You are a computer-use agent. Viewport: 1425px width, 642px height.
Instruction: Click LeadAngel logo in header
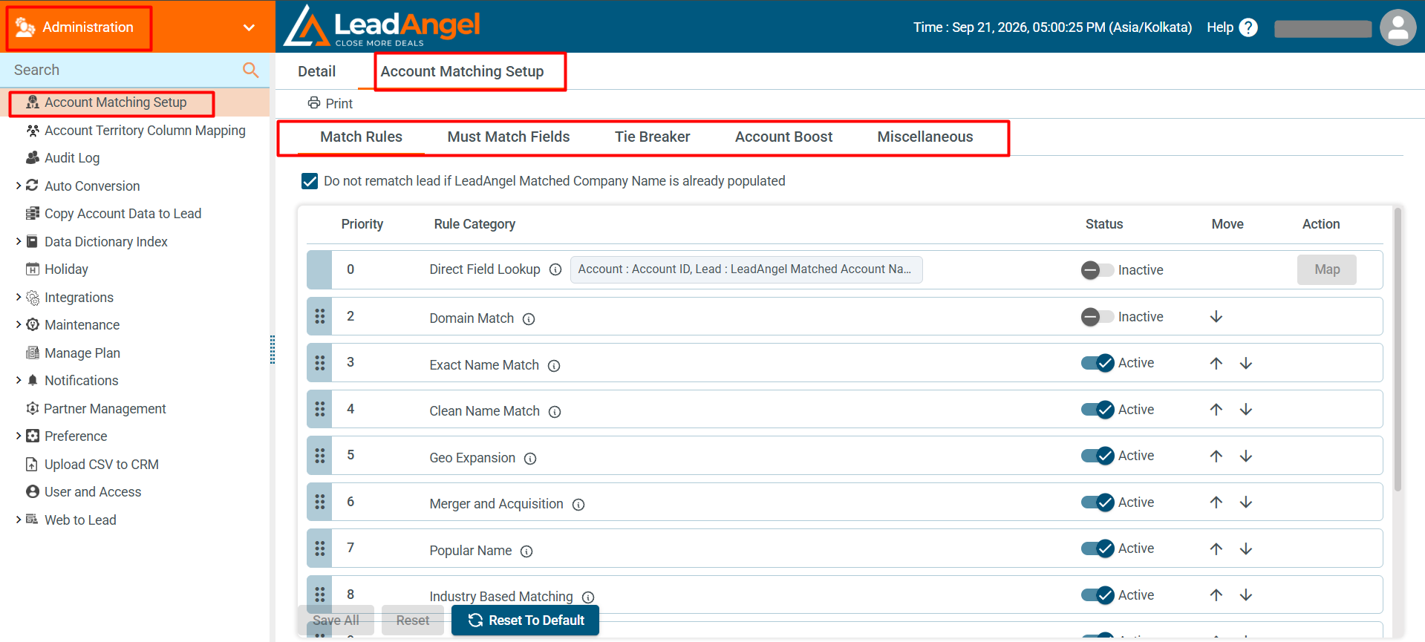click(382, 26)
